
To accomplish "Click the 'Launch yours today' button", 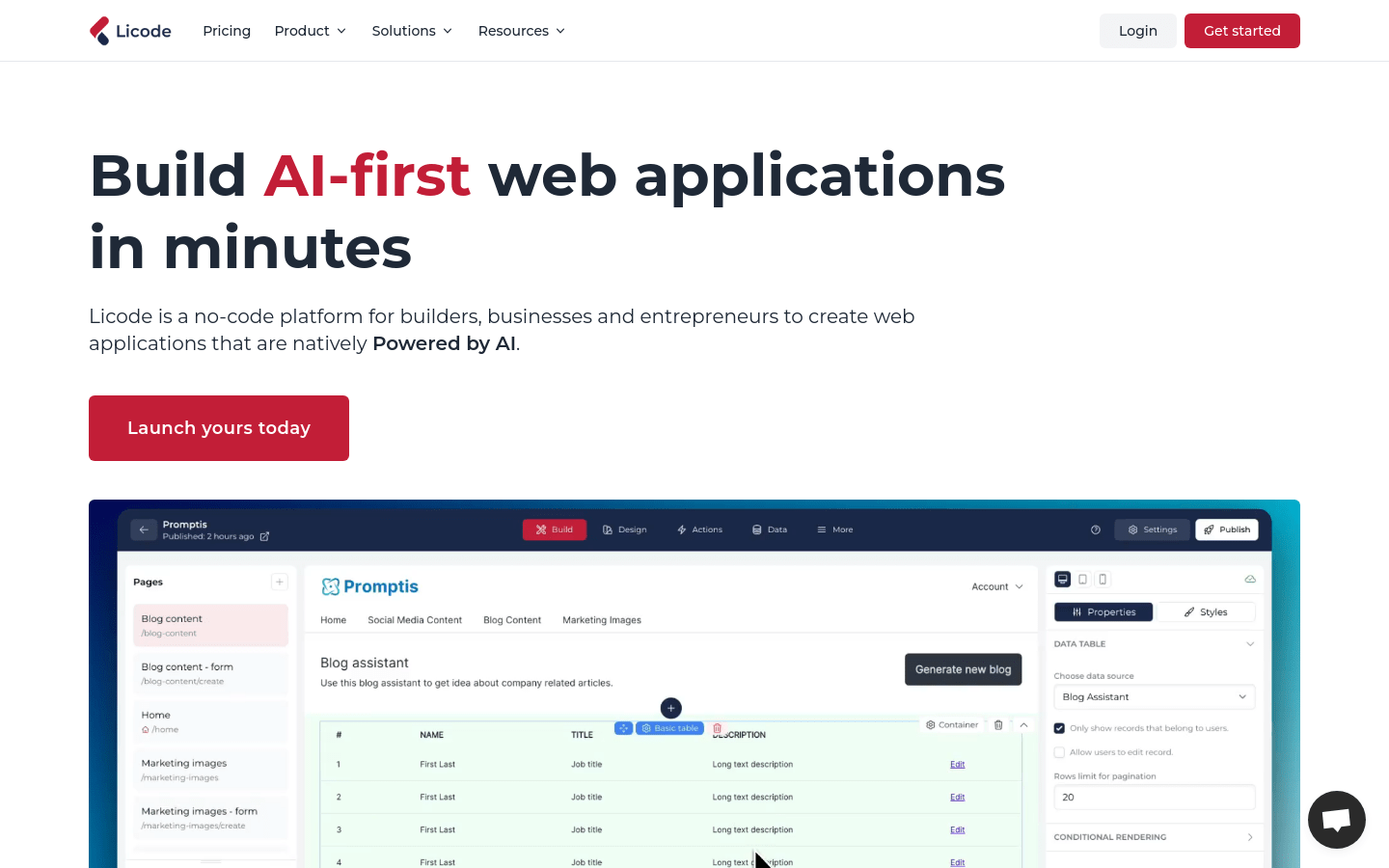I will click(x=219, y=428).
